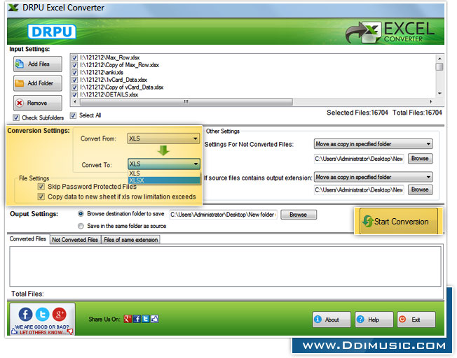Screen dimensions: 457x358
Task: Open the large Google Plus circle icon
Action: (59, 314)
